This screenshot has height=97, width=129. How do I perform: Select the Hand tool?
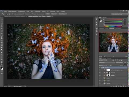point(2,62)
